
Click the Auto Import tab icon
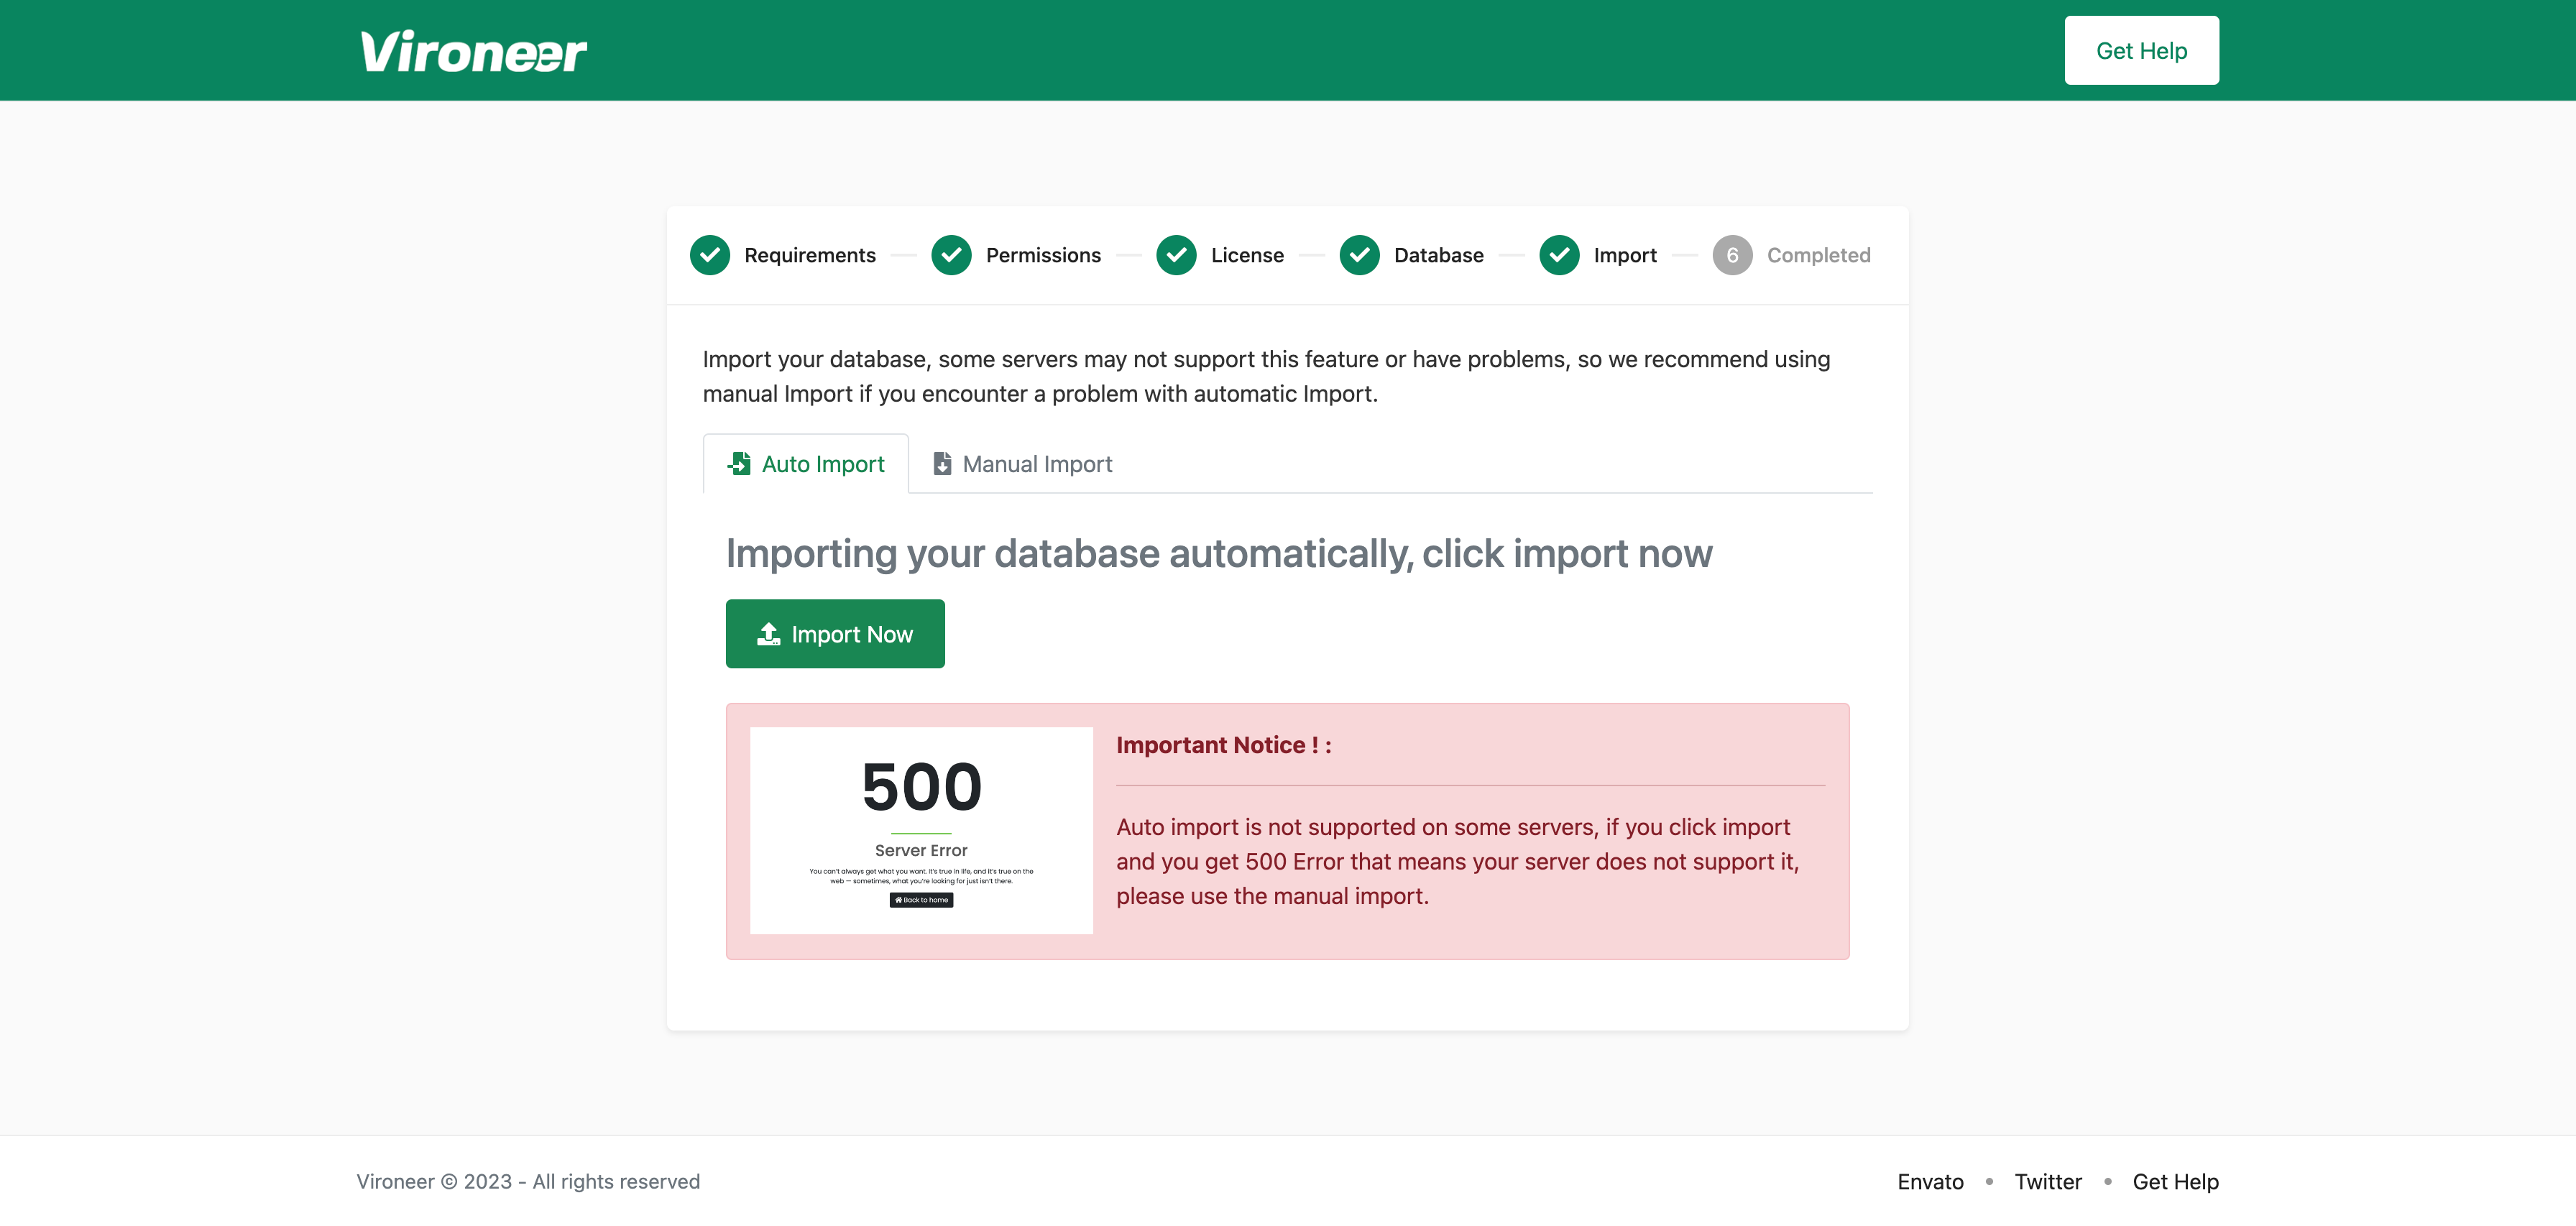click(x=739, y=464)
